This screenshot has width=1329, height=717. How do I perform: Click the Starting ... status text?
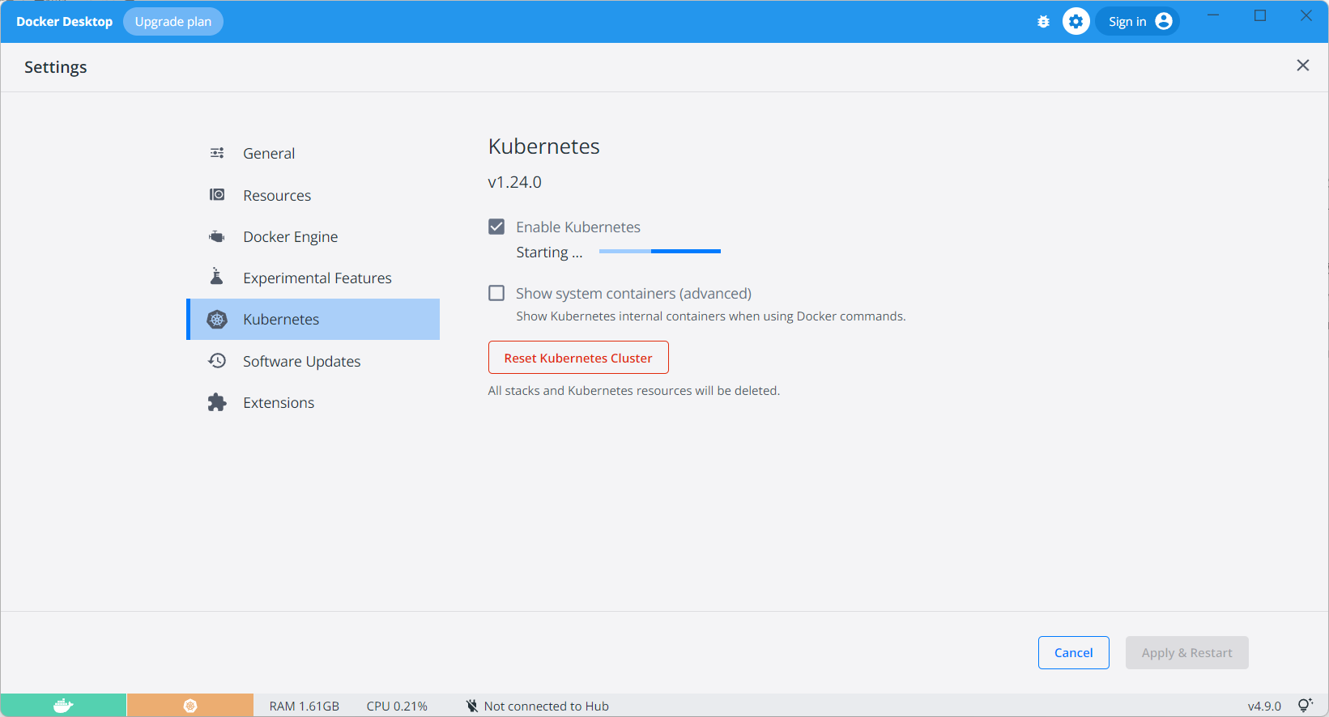tap(549, 252)
